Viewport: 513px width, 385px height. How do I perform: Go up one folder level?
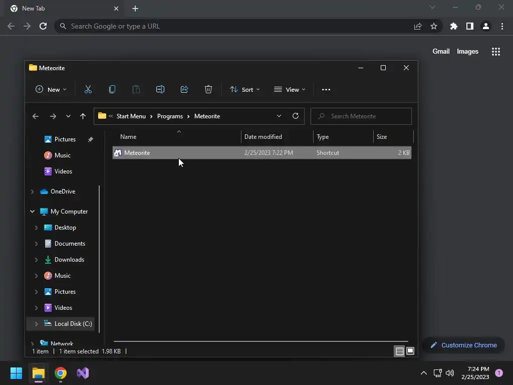pos(83,116)
